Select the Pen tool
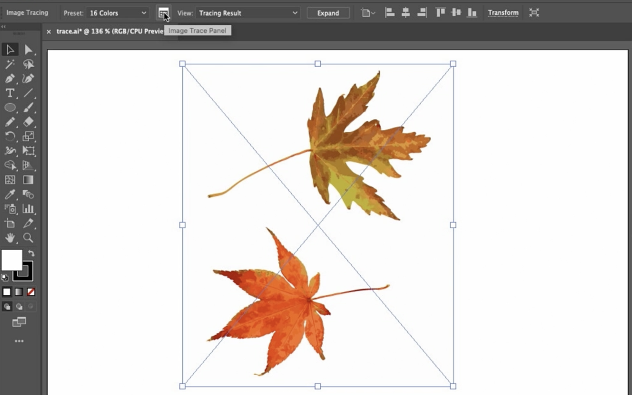This screenshot has width=632, height=395. pyautogui.click(x=10, y=79)
